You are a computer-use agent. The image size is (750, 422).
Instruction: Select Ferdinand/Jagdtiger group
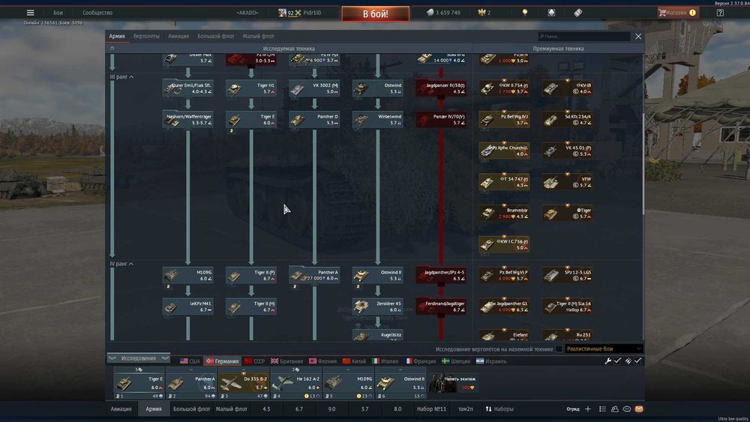coord(441,307)
